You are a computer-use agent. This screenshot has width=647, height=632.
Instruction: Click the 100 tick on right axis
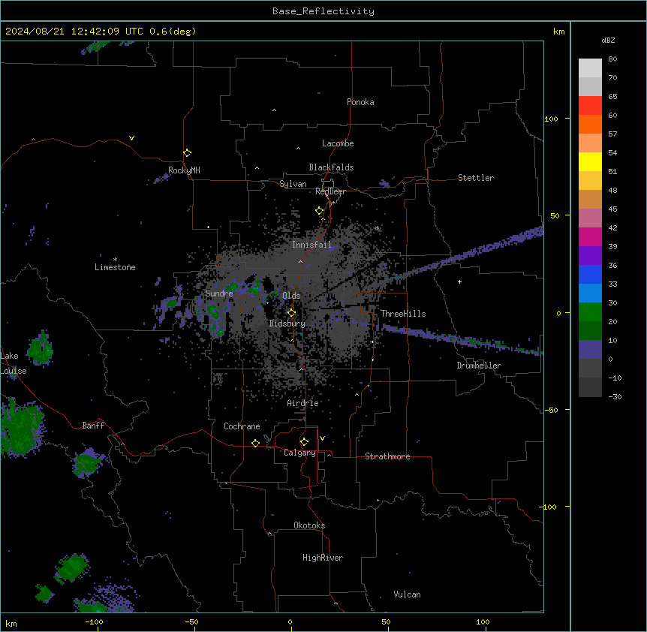551,119
